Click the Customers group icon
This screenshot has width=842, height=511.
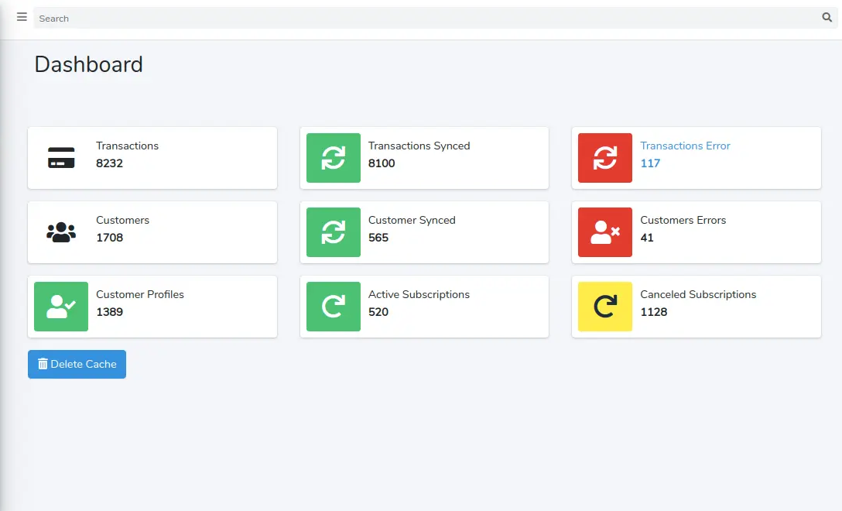(x=61, y=232)
